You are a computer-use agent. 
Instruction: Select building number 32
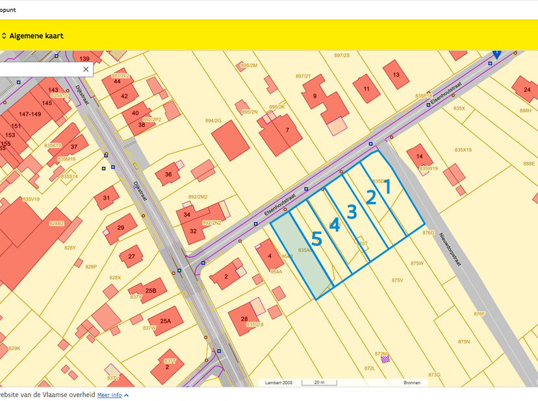pyautogui.click(x=193, y=231)
